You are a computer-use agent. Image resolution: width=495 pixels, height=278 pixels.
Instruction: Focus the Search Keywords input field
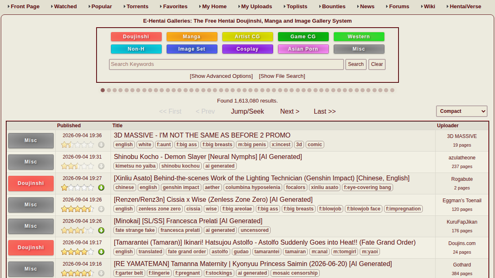(x=226, y=64)
